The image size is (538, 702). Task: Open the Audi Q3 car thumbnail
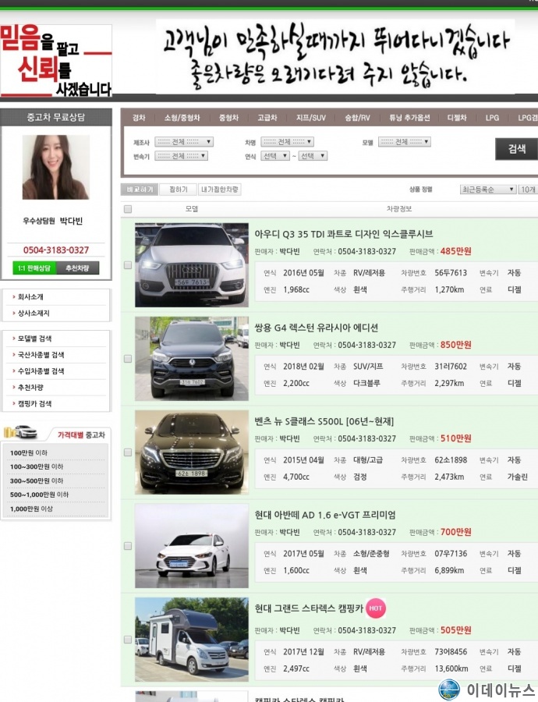coord(192,265)
